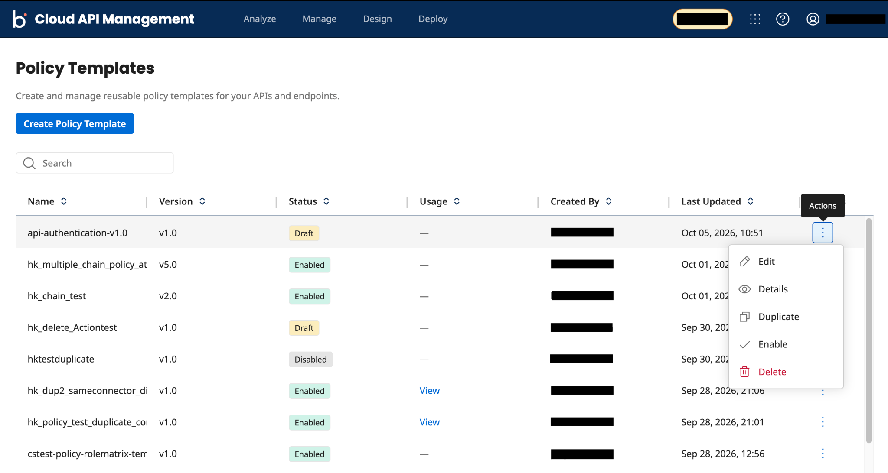Click the checkmark icon beside Enable
Image resolution: width=888 pixels, height=473 pixels.
[744, 344]
